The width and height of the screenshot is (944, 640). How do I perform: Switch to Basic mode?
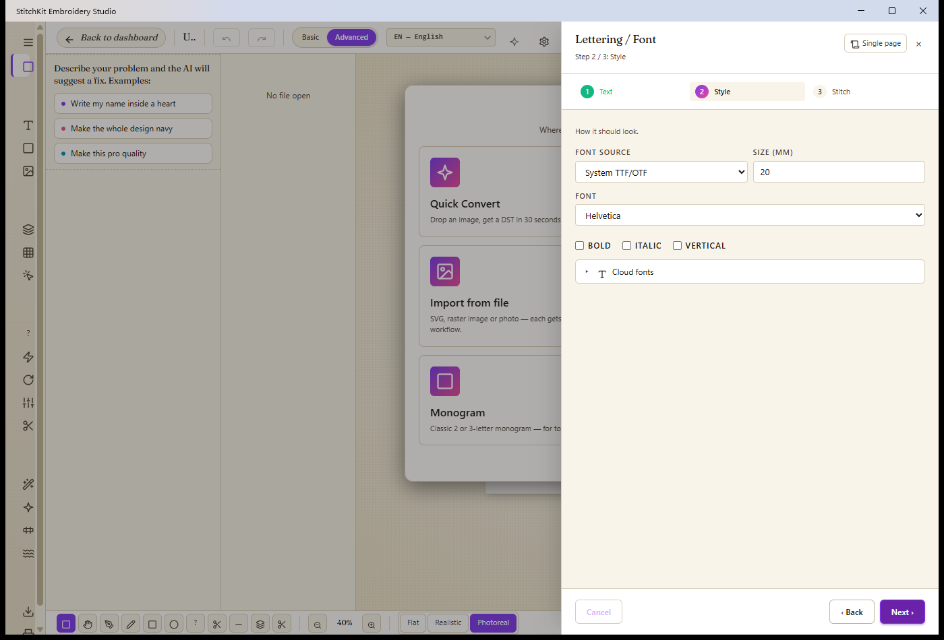tap(310, 38)
